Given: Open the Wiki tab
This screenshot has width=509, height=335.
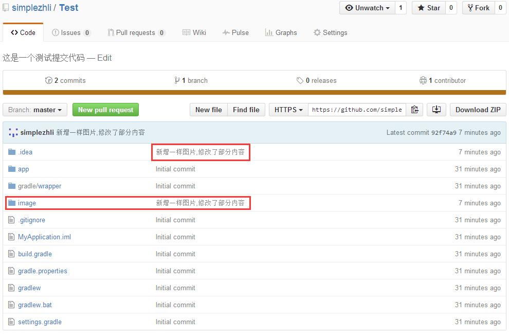Looking at the screenshot, I should pos(194,32).
